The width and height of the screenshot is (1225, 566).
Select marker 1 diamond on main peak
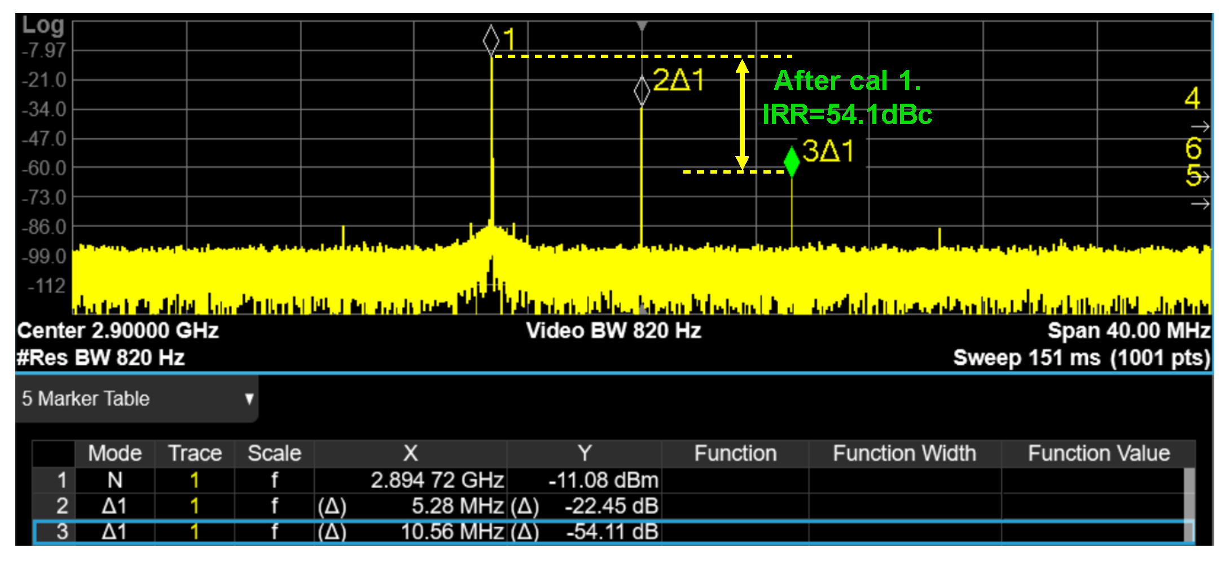tap(490, 39)
